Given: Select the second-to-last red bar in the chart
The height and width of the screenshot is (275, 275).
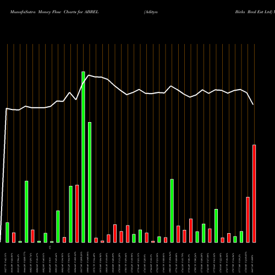Looking at the screenshot, I should pyautogui.click(x=248, y=219).
